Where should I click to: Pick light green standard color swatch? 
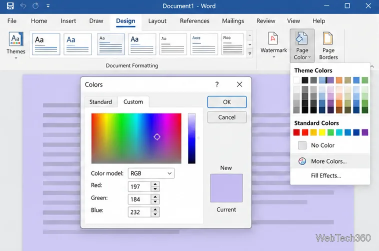coord(330,132)
